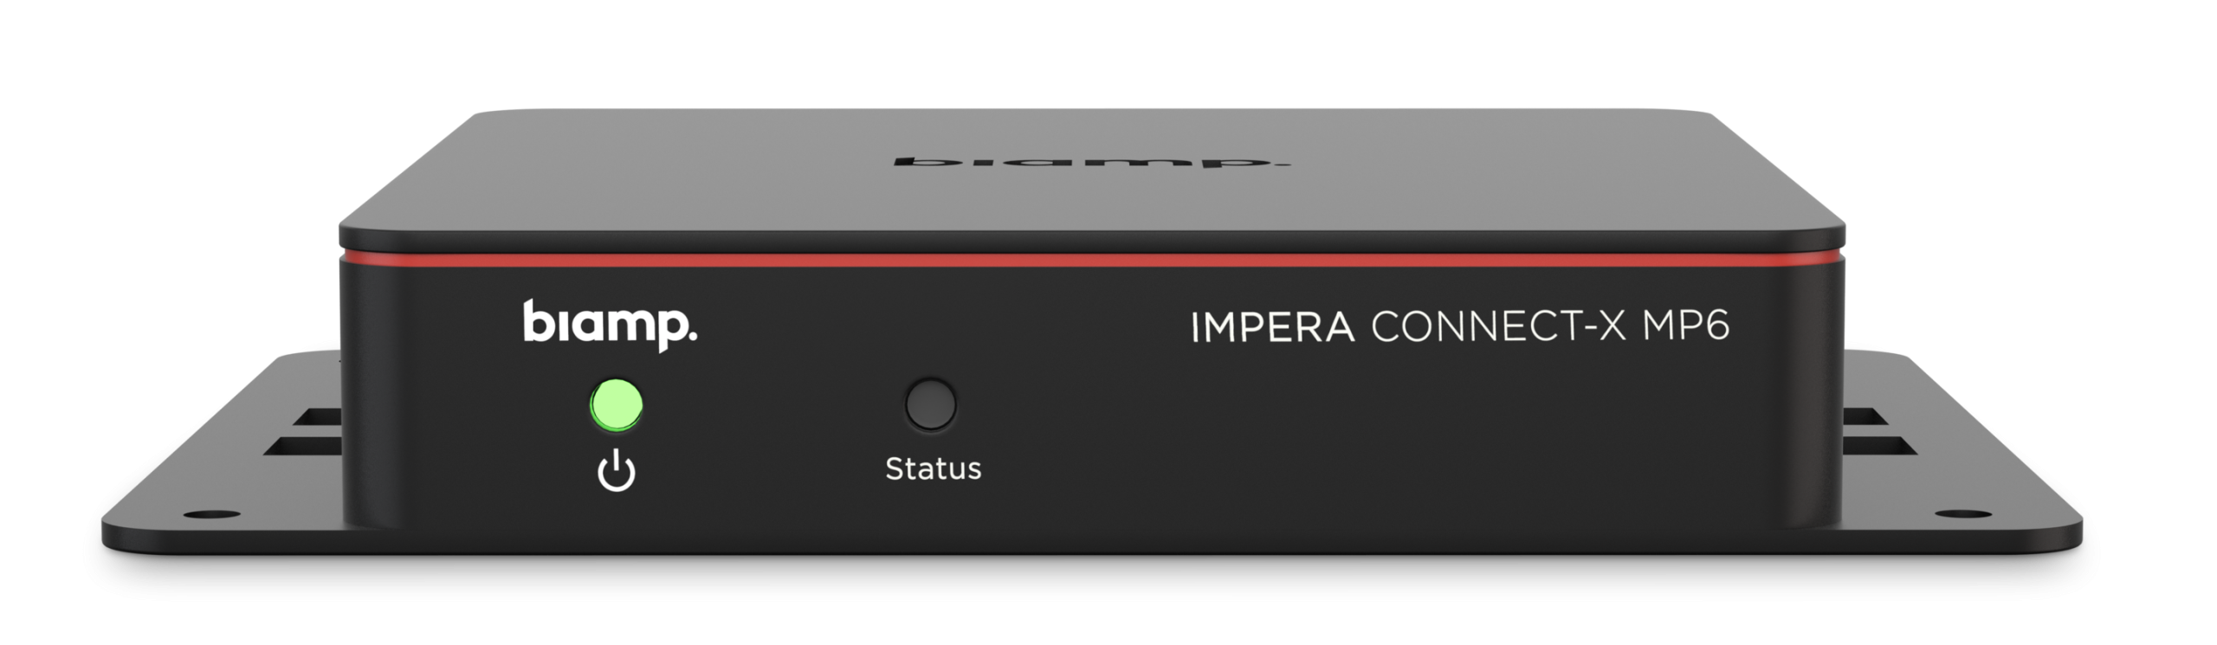Click the lower right mounting slot

click(1879, 446)
